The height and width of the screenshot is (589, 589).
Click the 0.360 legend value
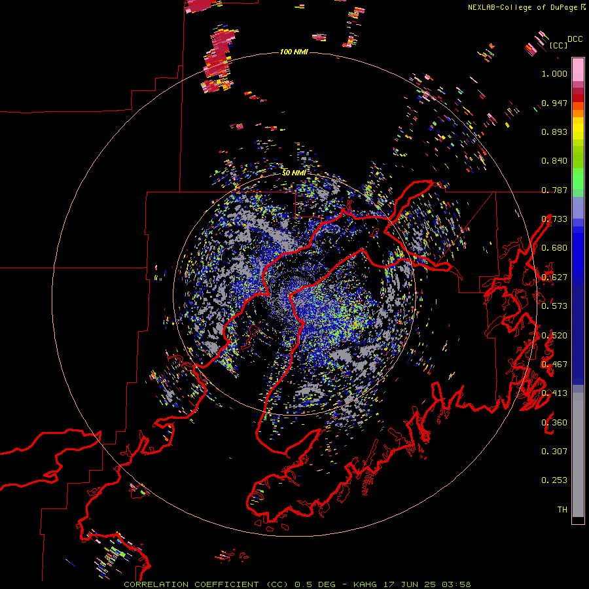554,423
